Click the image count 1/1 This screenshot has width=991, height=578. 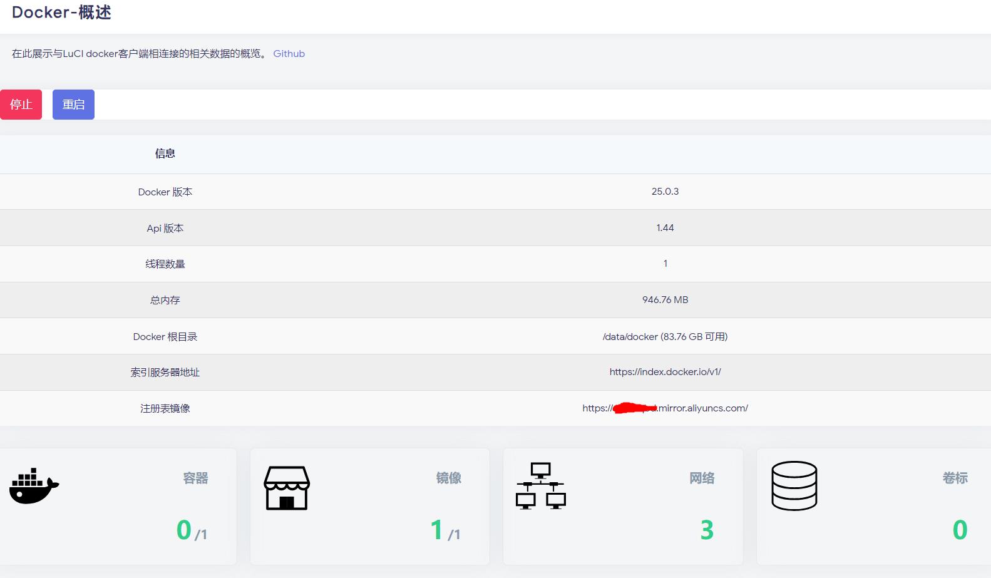445,530
